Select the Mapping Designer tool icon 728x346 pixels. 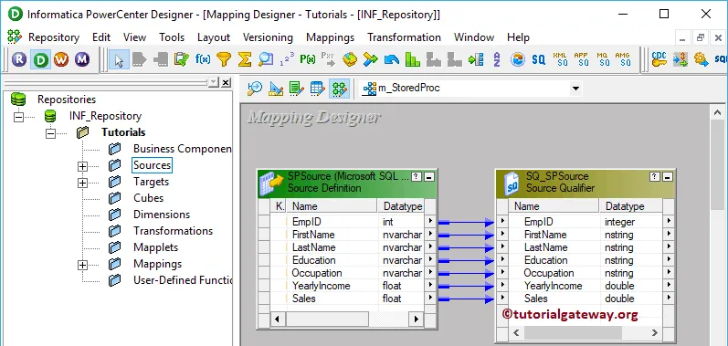(x=339, y=89)
